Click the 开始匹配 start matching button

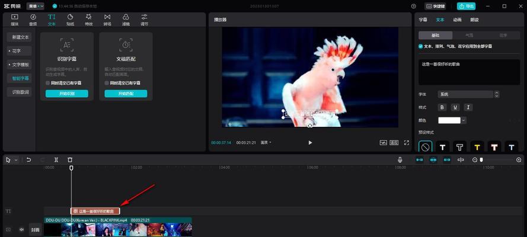pos(126,94)
